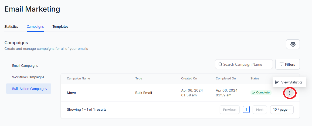Switch to the Statistics tab
The image size is (312, 126).
click(11, 26)
